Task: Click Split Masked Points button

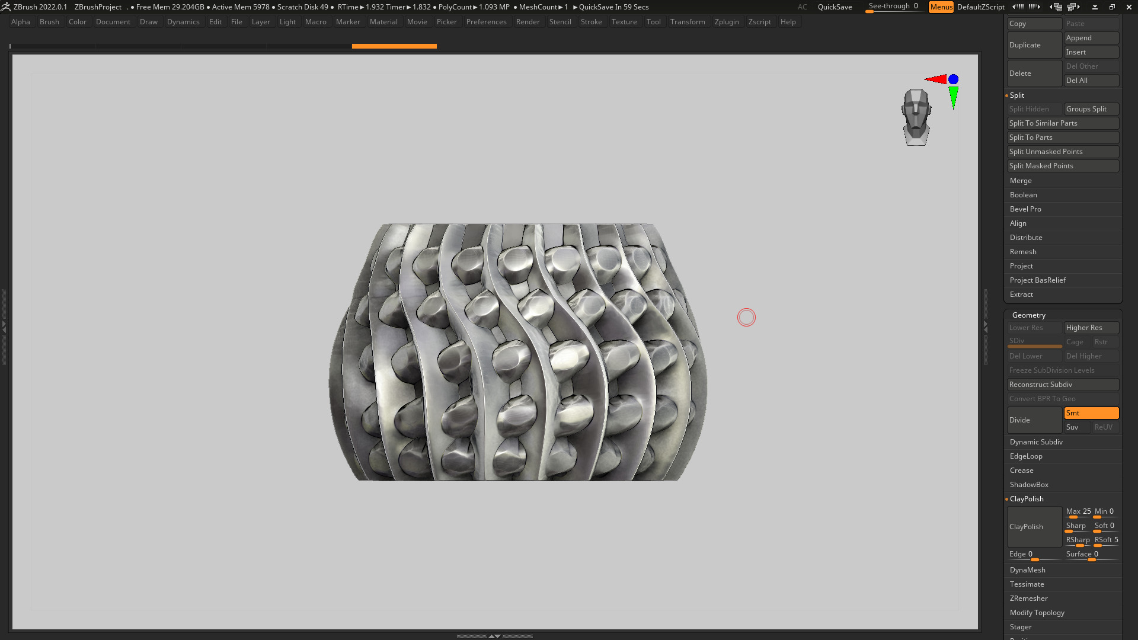Action: (x=1063, y=166)
